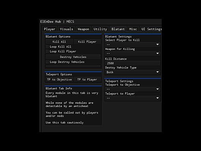Select the Utility tab
This screenshot has width=201, height=151.
pyautogui.click(x=100, y=29)
